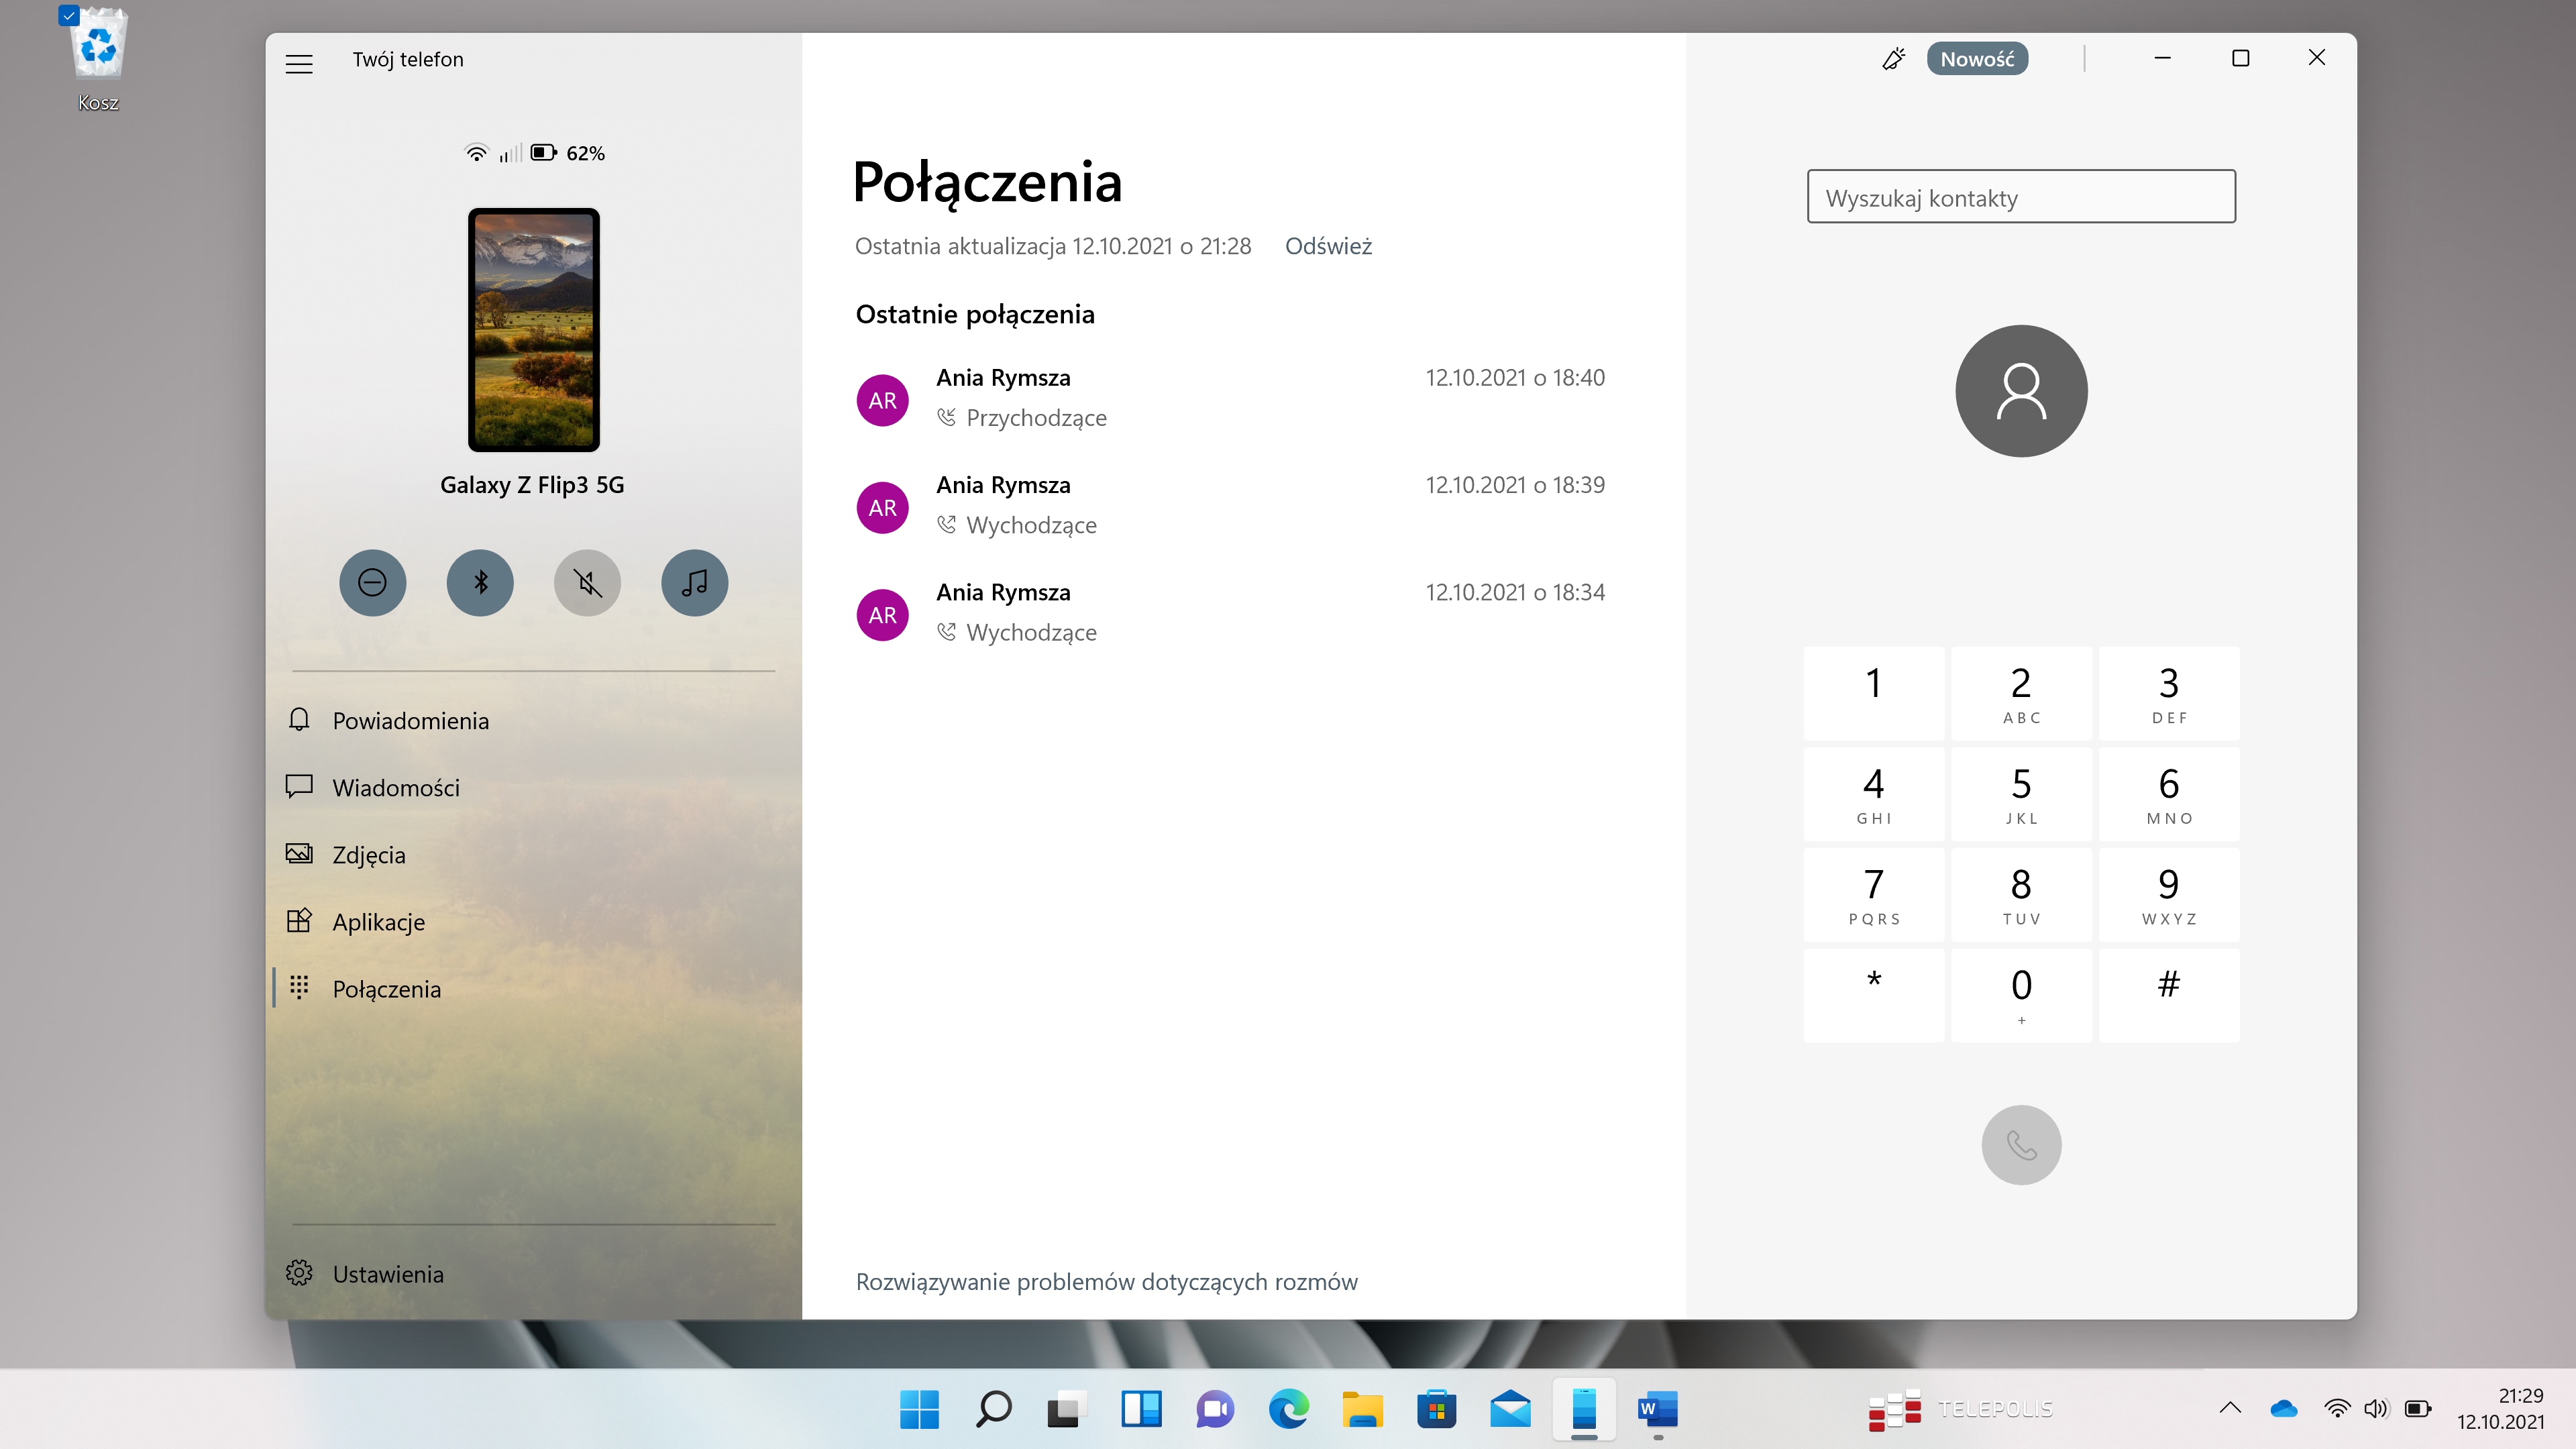Open Aplikacje section
Screen dimensions: 2576x1449
coord(378,921)
